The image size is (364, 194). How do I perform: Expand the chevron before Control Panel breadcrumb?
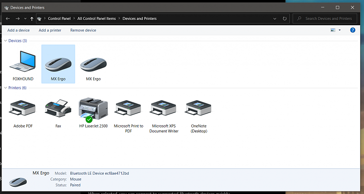click(45, 18)
